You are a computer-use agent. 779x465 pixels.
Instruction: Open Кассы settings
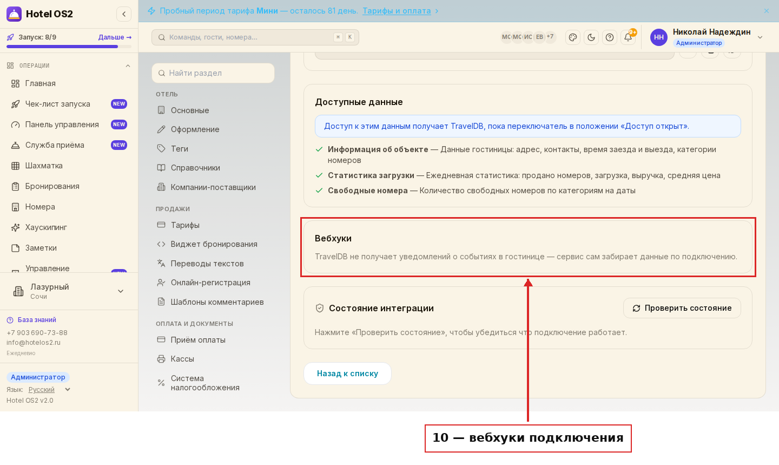[213, 359]
